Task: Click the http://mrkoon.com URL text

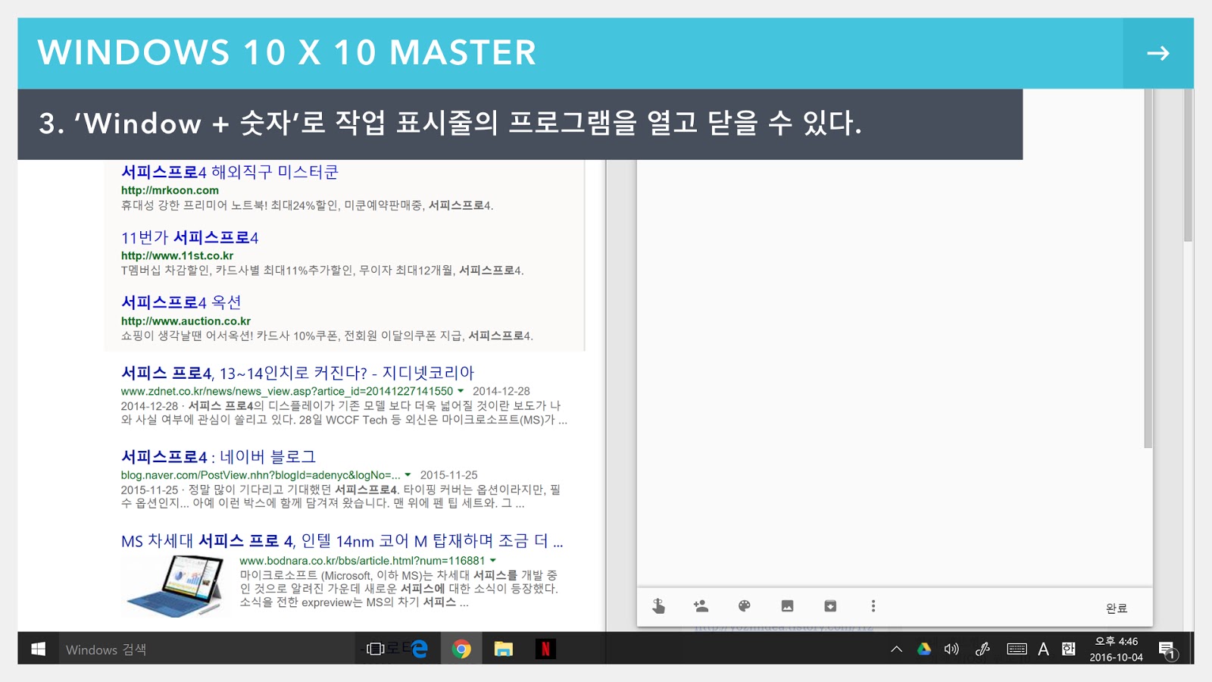Action: click(x=170, y=190)
